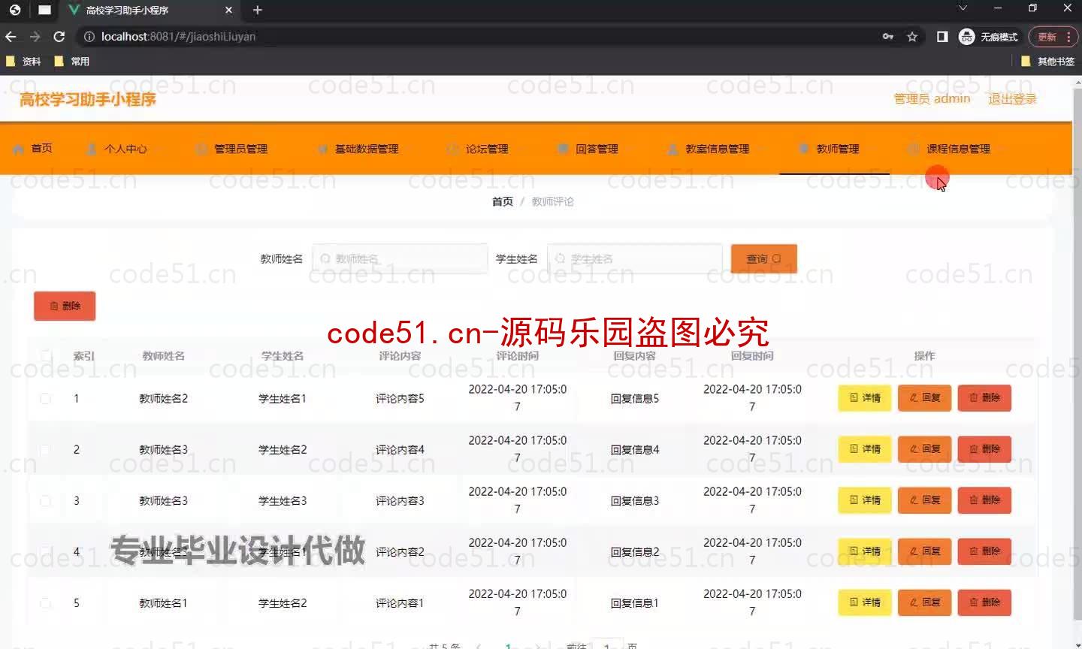Click 回复 for the 评论内容2 row
Screen dimensions: 1082x649
tap(925, 551)
